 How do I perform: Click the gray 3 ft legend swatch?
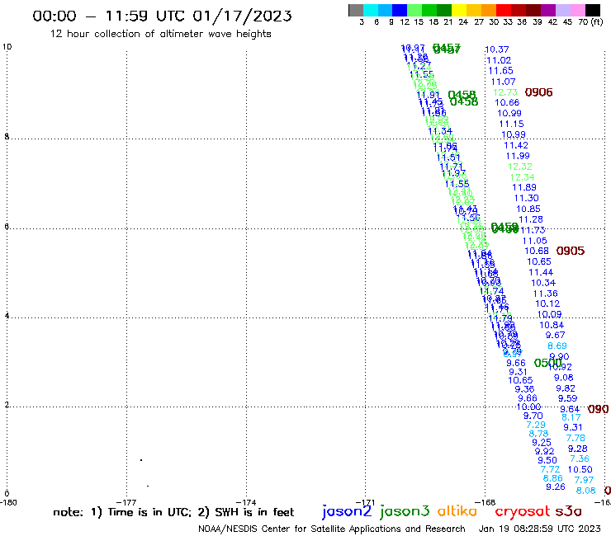[356, 10]
